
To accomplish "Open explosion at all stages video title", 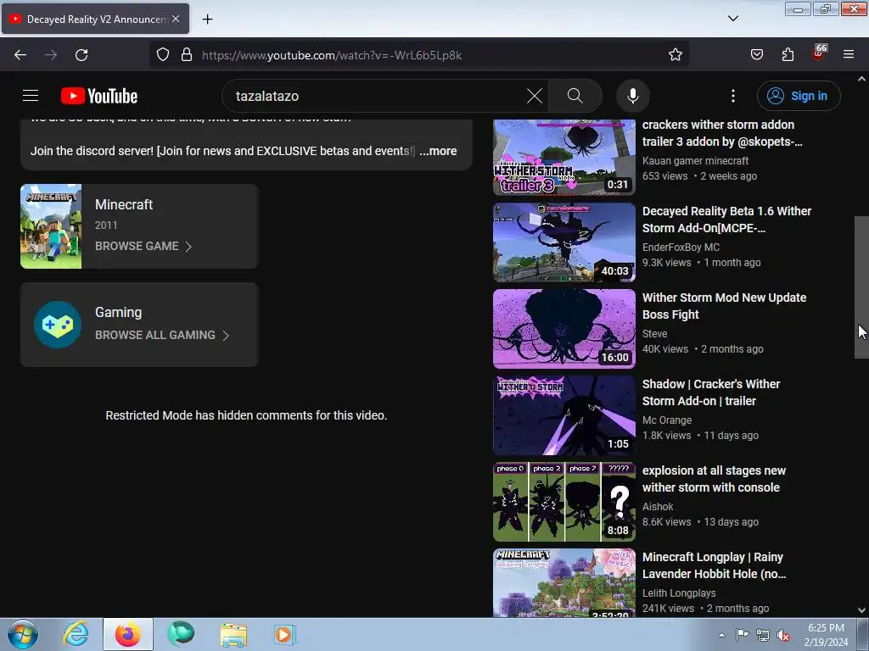I will 714,479.
